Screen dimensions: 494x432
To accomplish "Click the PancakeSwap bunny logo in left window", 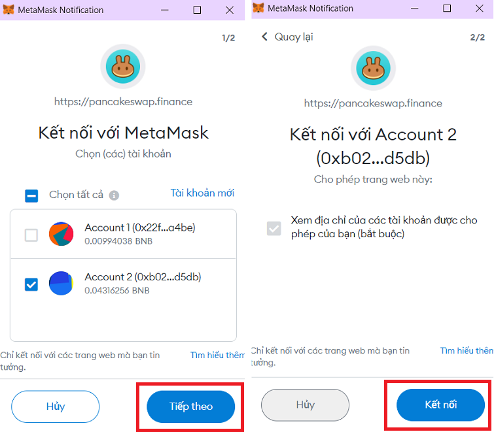I will (122, 67).
